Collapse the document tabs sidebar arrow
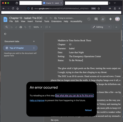Viewport: 123px width, 122px height. tap(5, 34)
